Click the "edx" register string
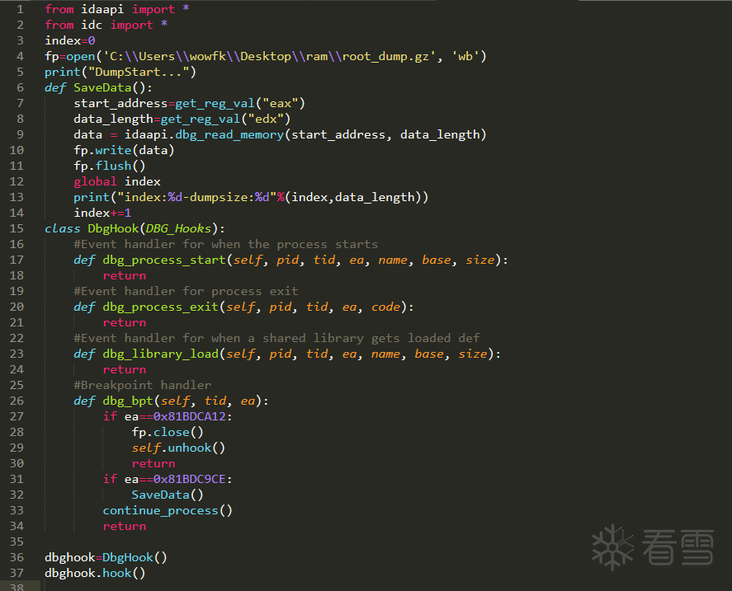This screenshot has width=732, height=591. pos(266,119)
